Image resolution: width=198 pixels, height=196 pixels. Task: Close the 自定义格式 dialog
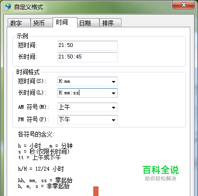(x=184, y=5)
